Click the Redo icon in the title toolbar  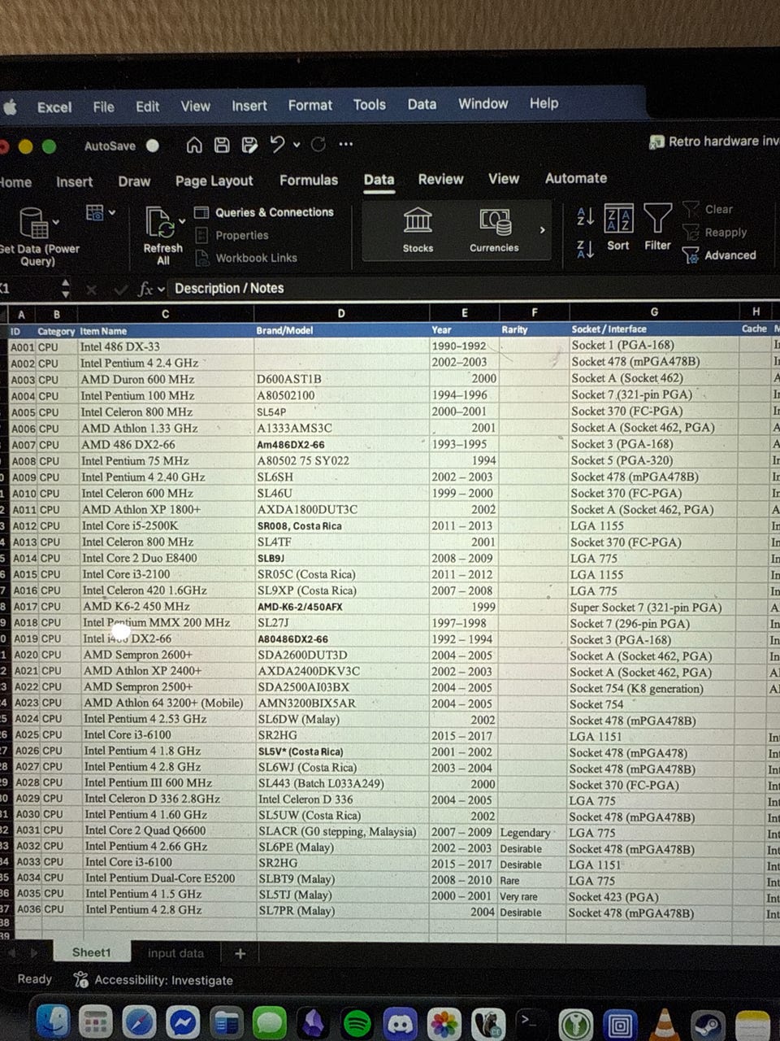(318, 144)
